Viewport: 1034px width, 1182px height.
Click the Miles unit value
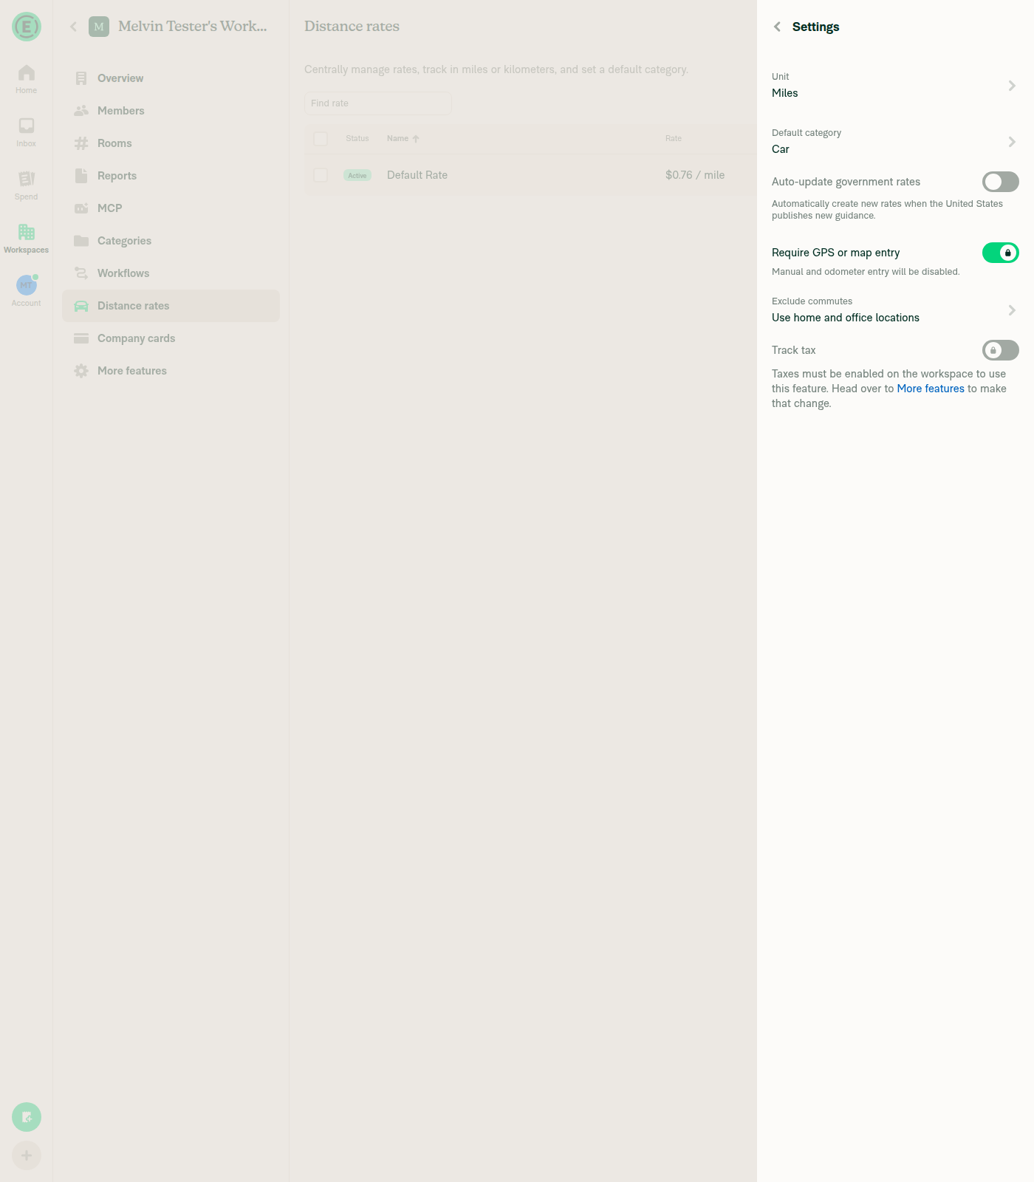[x=785, y=93]
